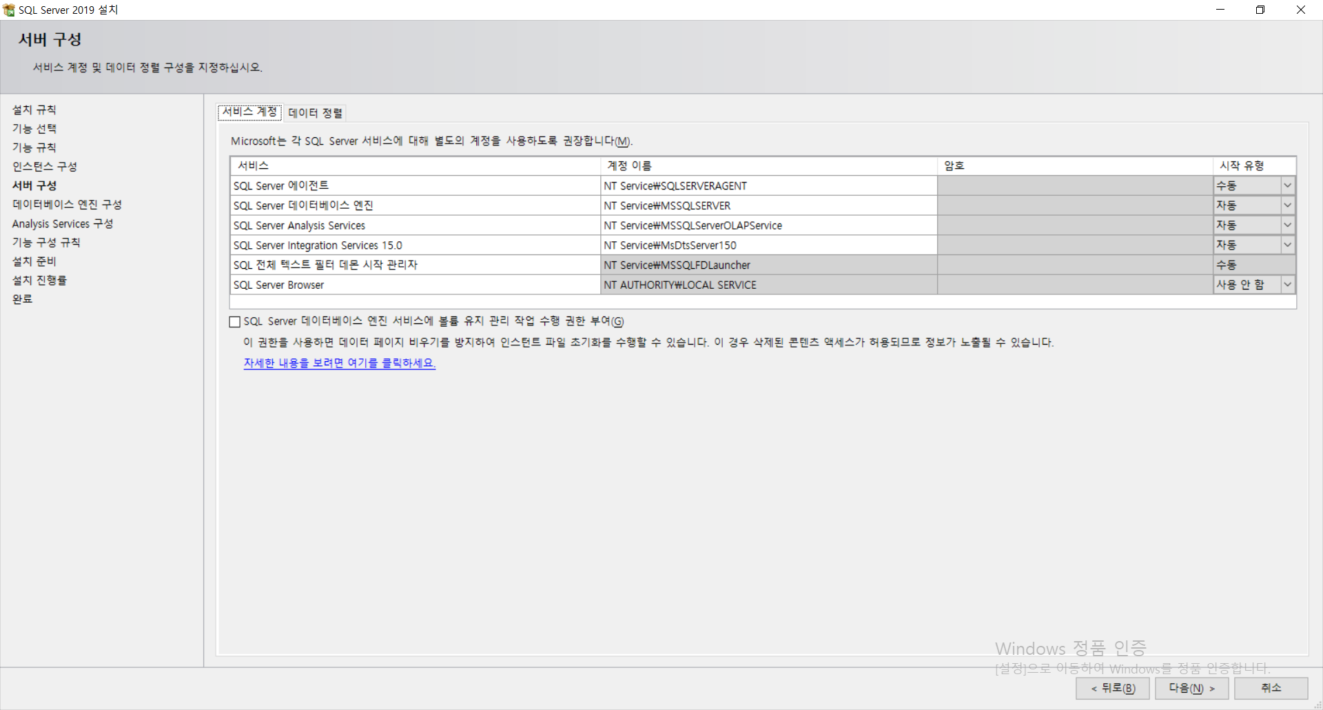Click the < 뒤로(B) button
This screenshot has width=1323, height=710.
1113,688
